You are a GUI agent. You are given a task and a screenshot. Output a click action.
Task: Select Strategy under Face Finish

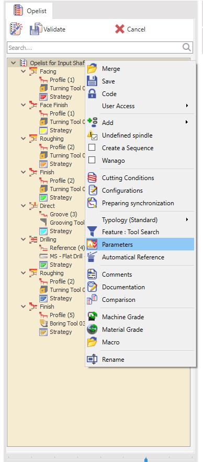(x=61, y=130)
